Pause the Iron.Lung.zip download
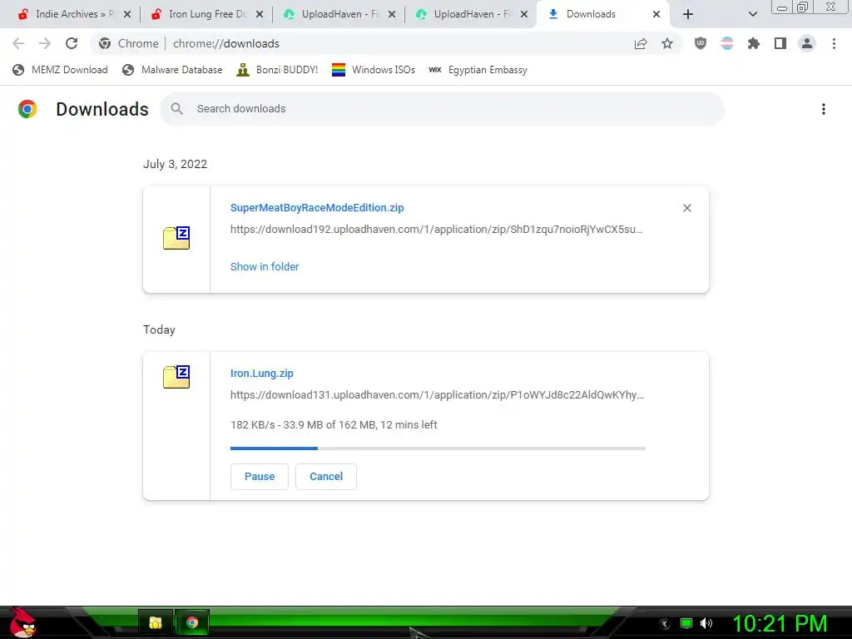 260,477
